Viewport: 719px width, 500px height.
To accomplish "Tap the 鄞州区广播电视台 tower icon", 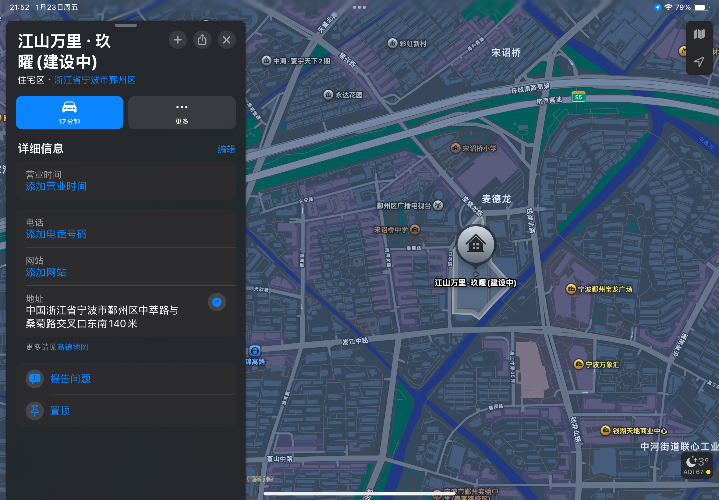I will tap(438, 205).
